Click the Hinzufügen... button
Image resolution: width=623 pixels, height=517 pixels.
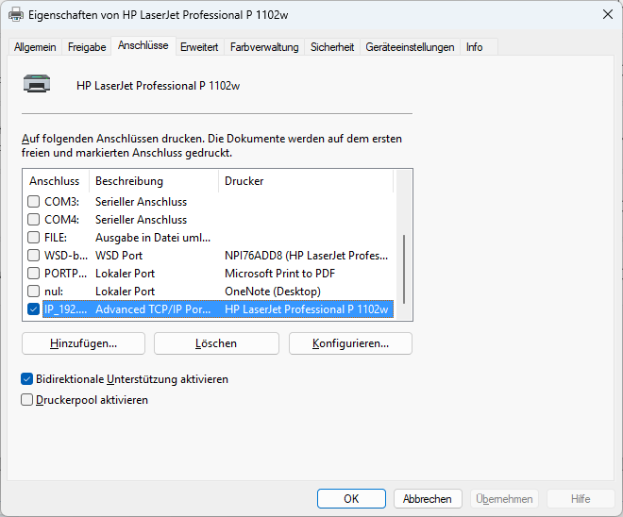[83, 343]
